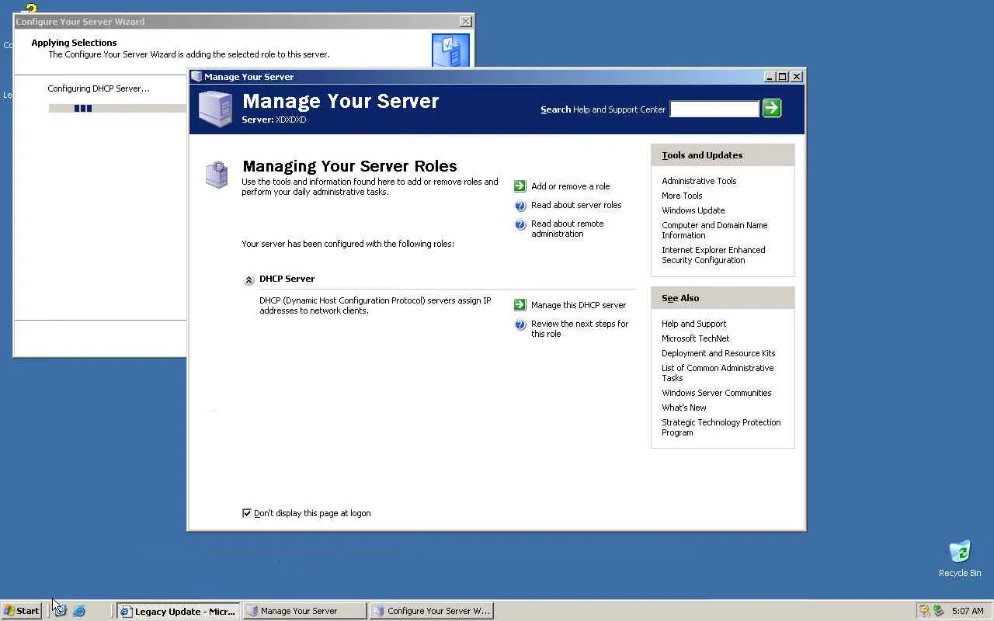Click the green arrow beside Manage this DHCP server
Screen dimensions: 994x621
tap(520, 305)
